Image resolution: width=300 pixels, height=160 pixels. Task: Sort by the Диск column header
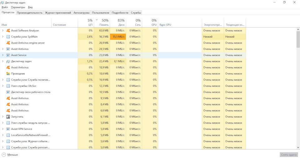coord(118,23)
